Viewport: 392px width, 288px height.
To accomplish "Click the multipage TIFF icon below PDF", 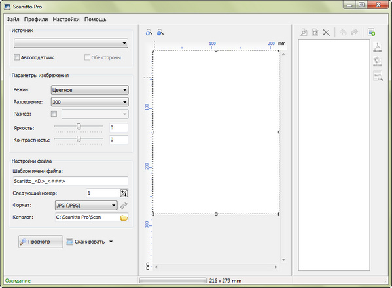I will point(378,61).
